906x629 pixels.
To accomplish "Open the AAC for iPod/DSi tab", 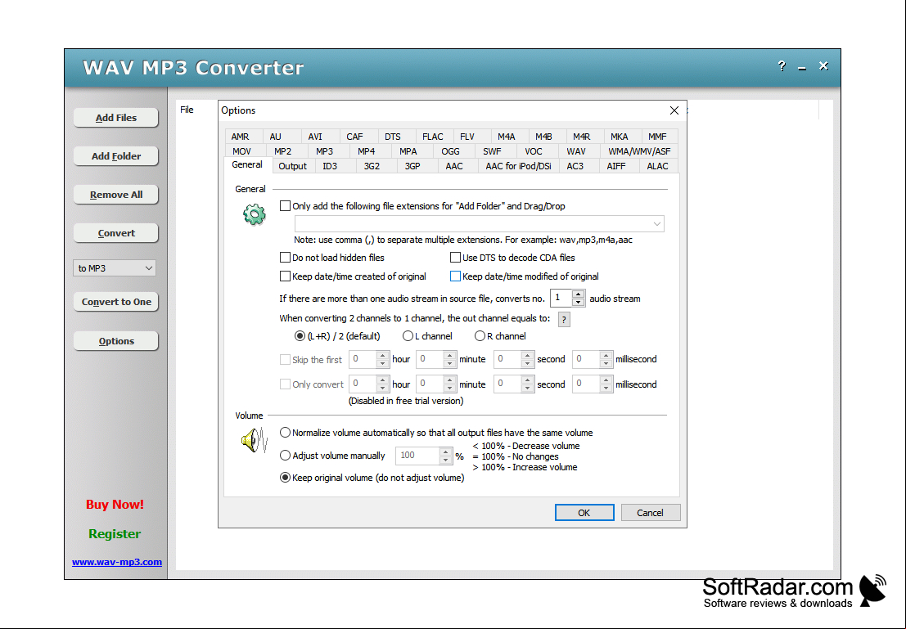I will click(x=518, y=166).
